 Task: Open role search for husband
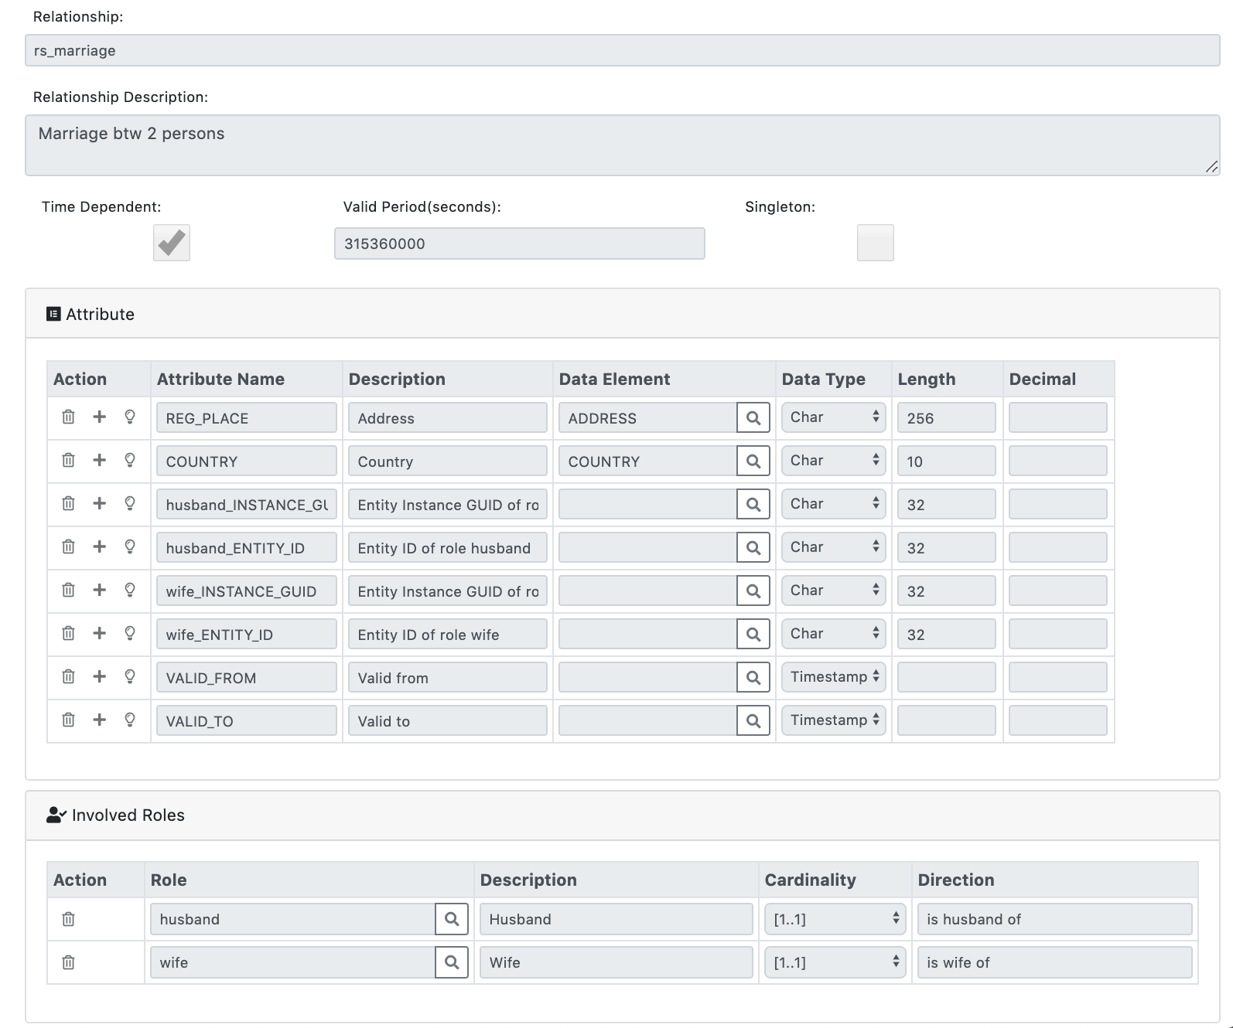452,919
